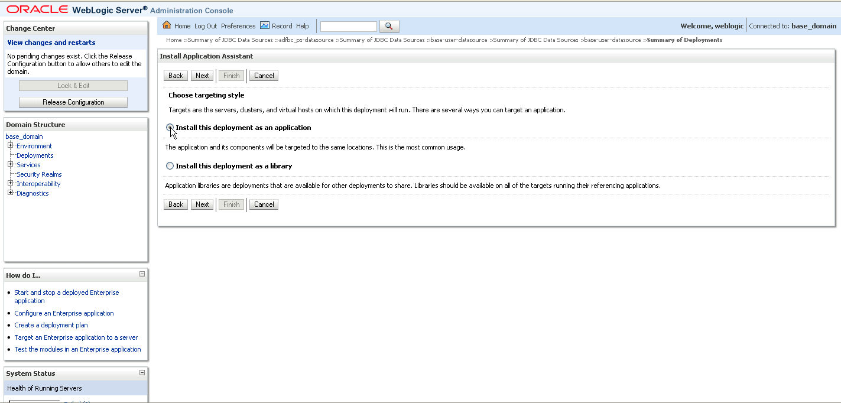This screenshot has height=403, width=841.
Task: Click the Home toolbar text link
Action: pyautogui.click(x=183, y=26)
